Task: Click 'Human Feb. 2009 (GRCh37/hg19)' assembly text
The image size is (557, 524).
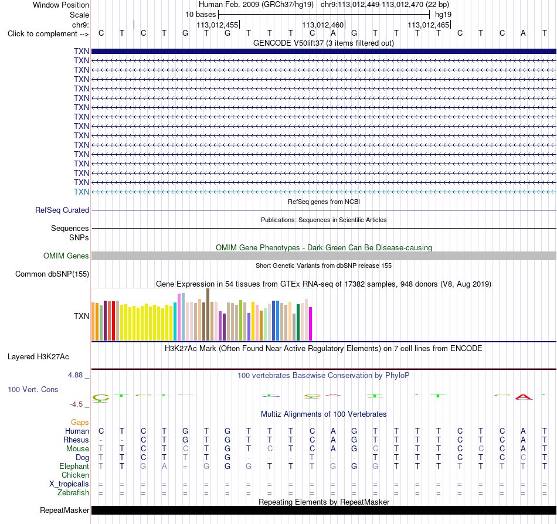Action: (256, 5)
